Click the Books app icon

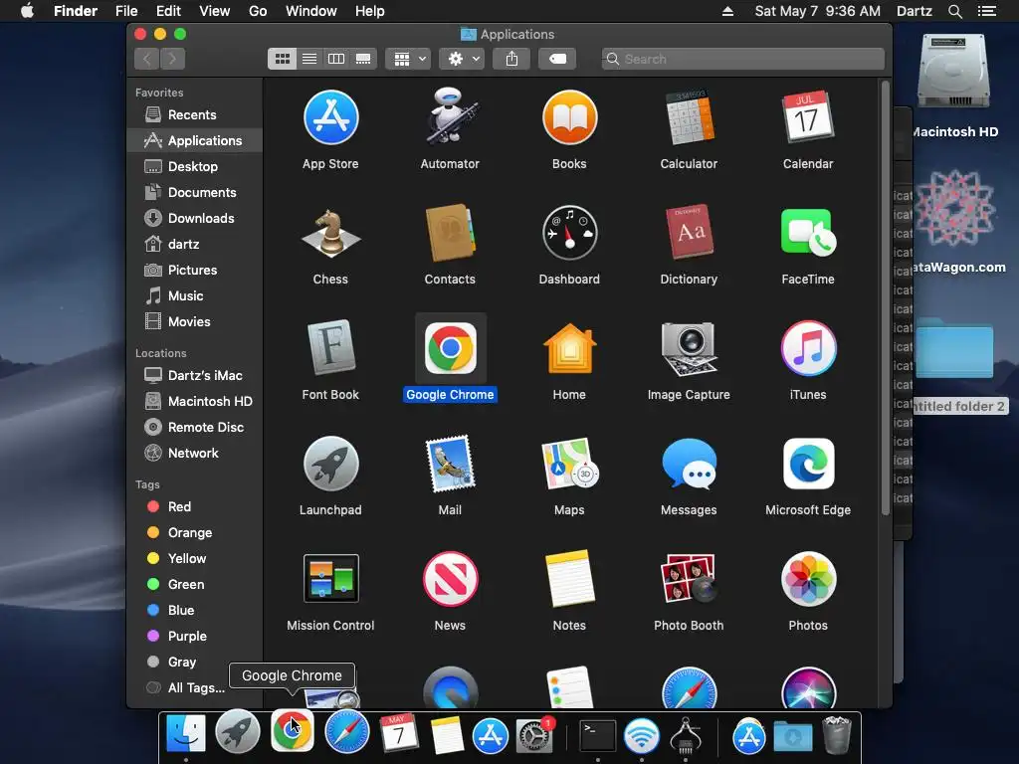(x=569, y=117)
